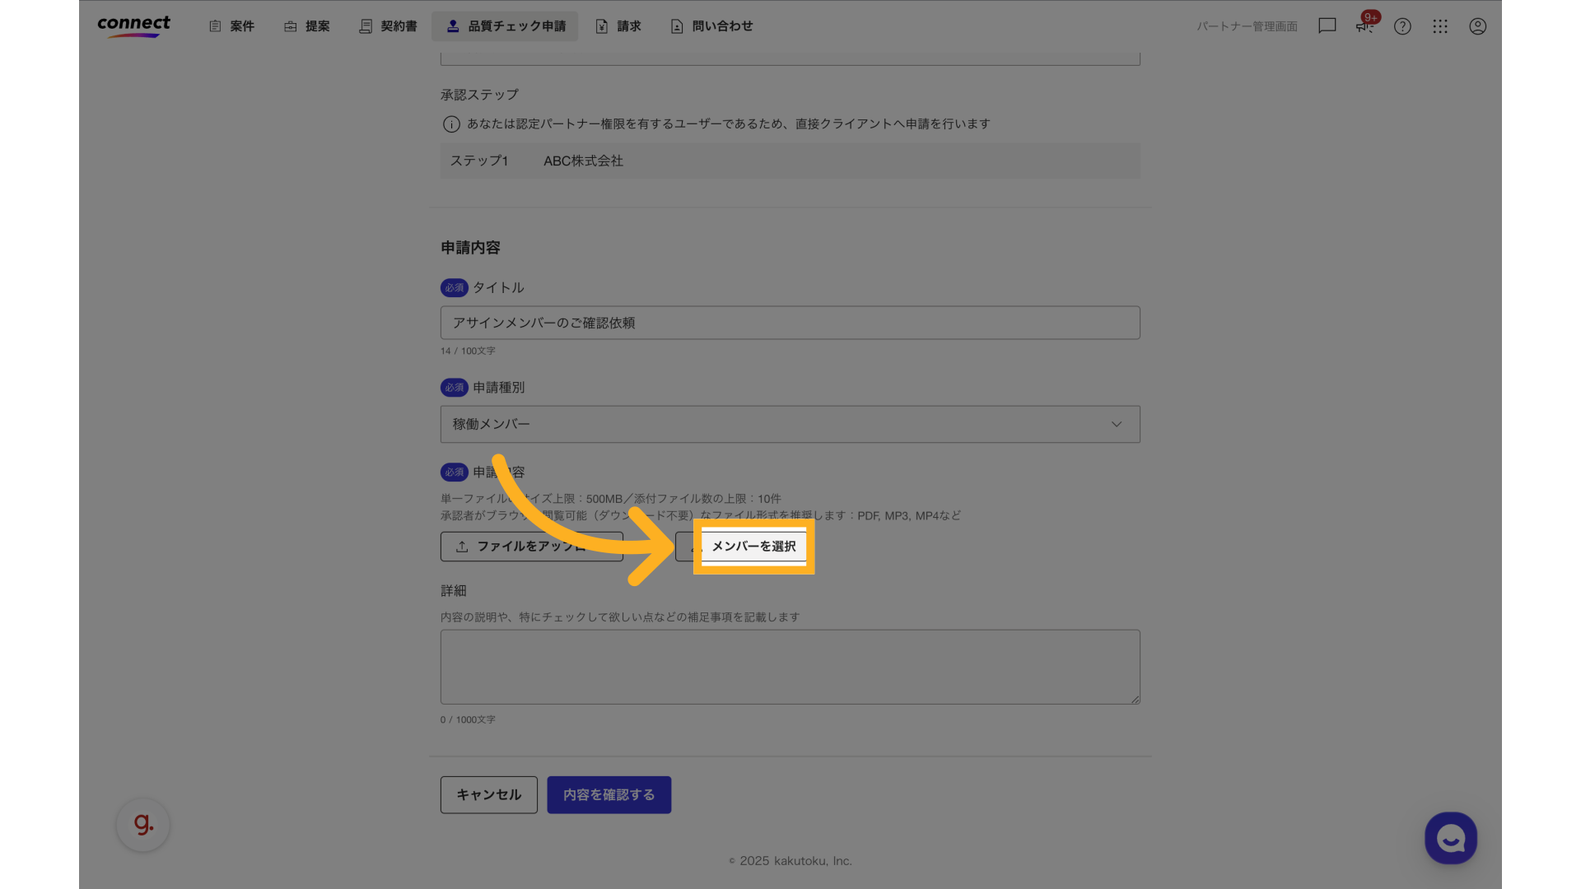The height and width of the screenshot is (889, 1581).
Task: Click the g. floating badge icon
Action: 142,824
